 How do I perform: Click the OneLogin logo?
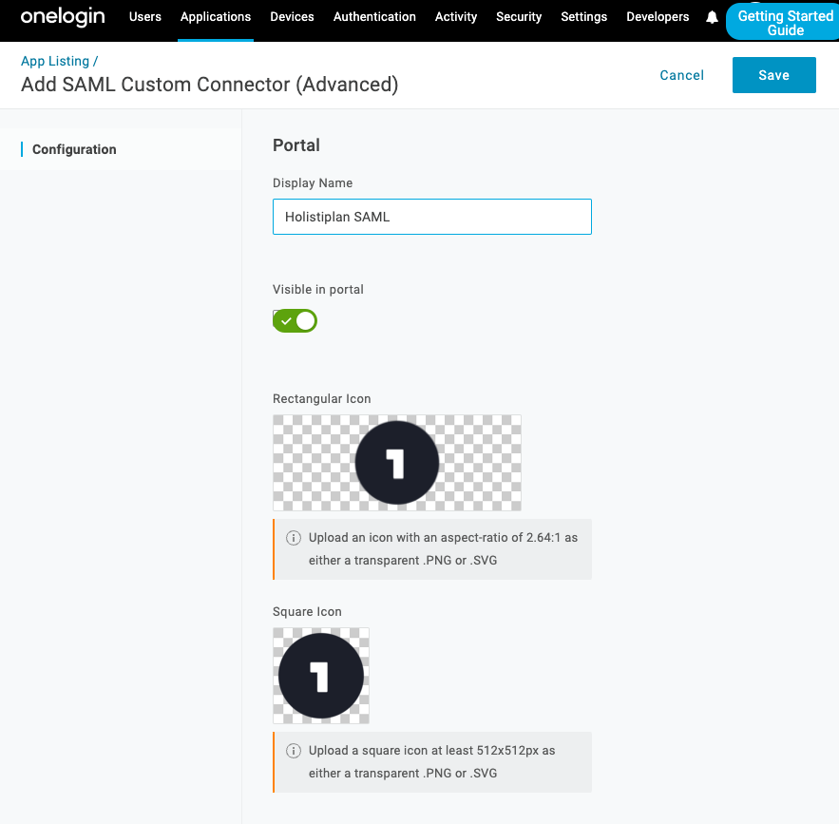click(63, 17)
